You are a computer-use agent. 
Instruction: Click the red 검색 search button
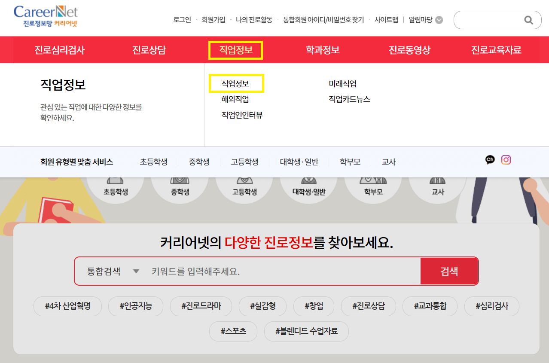click(x=449, y=271)
